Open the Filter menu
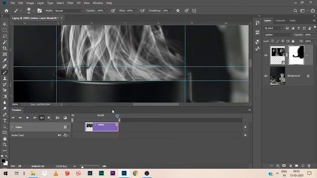Viewport: 317px width, 178px height. coord(70,3)
